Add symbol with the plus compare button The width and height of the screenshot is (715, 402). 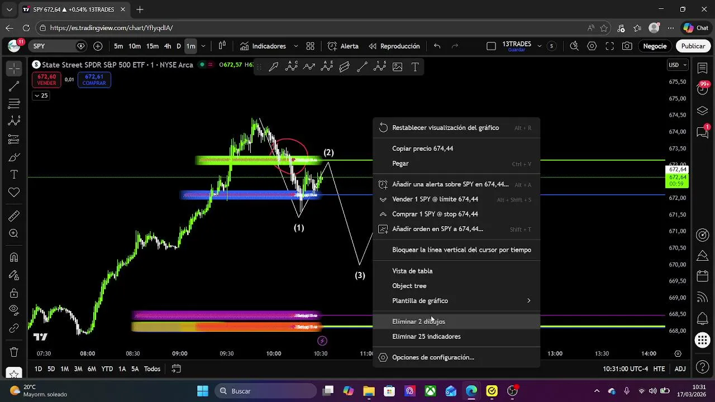pyautogui.click(x=98, y=46)
